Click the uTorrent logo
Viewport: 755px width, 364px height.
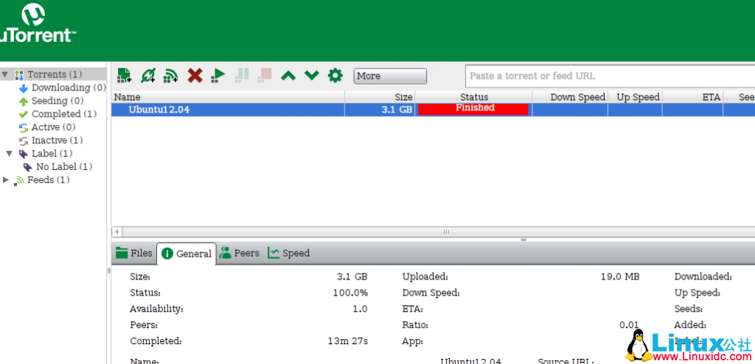(36, 23)
